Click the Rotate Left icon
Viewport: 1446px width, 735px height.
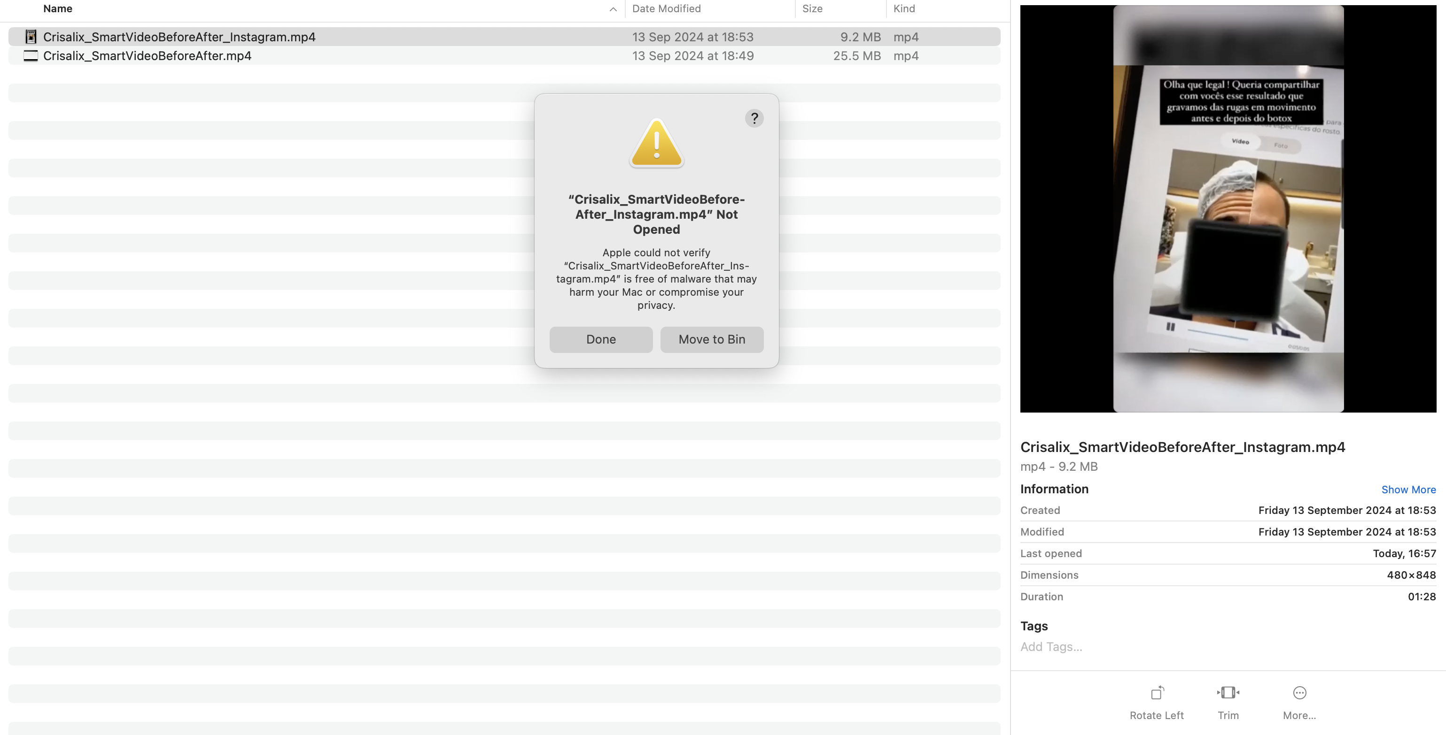tap(1157, 693)
